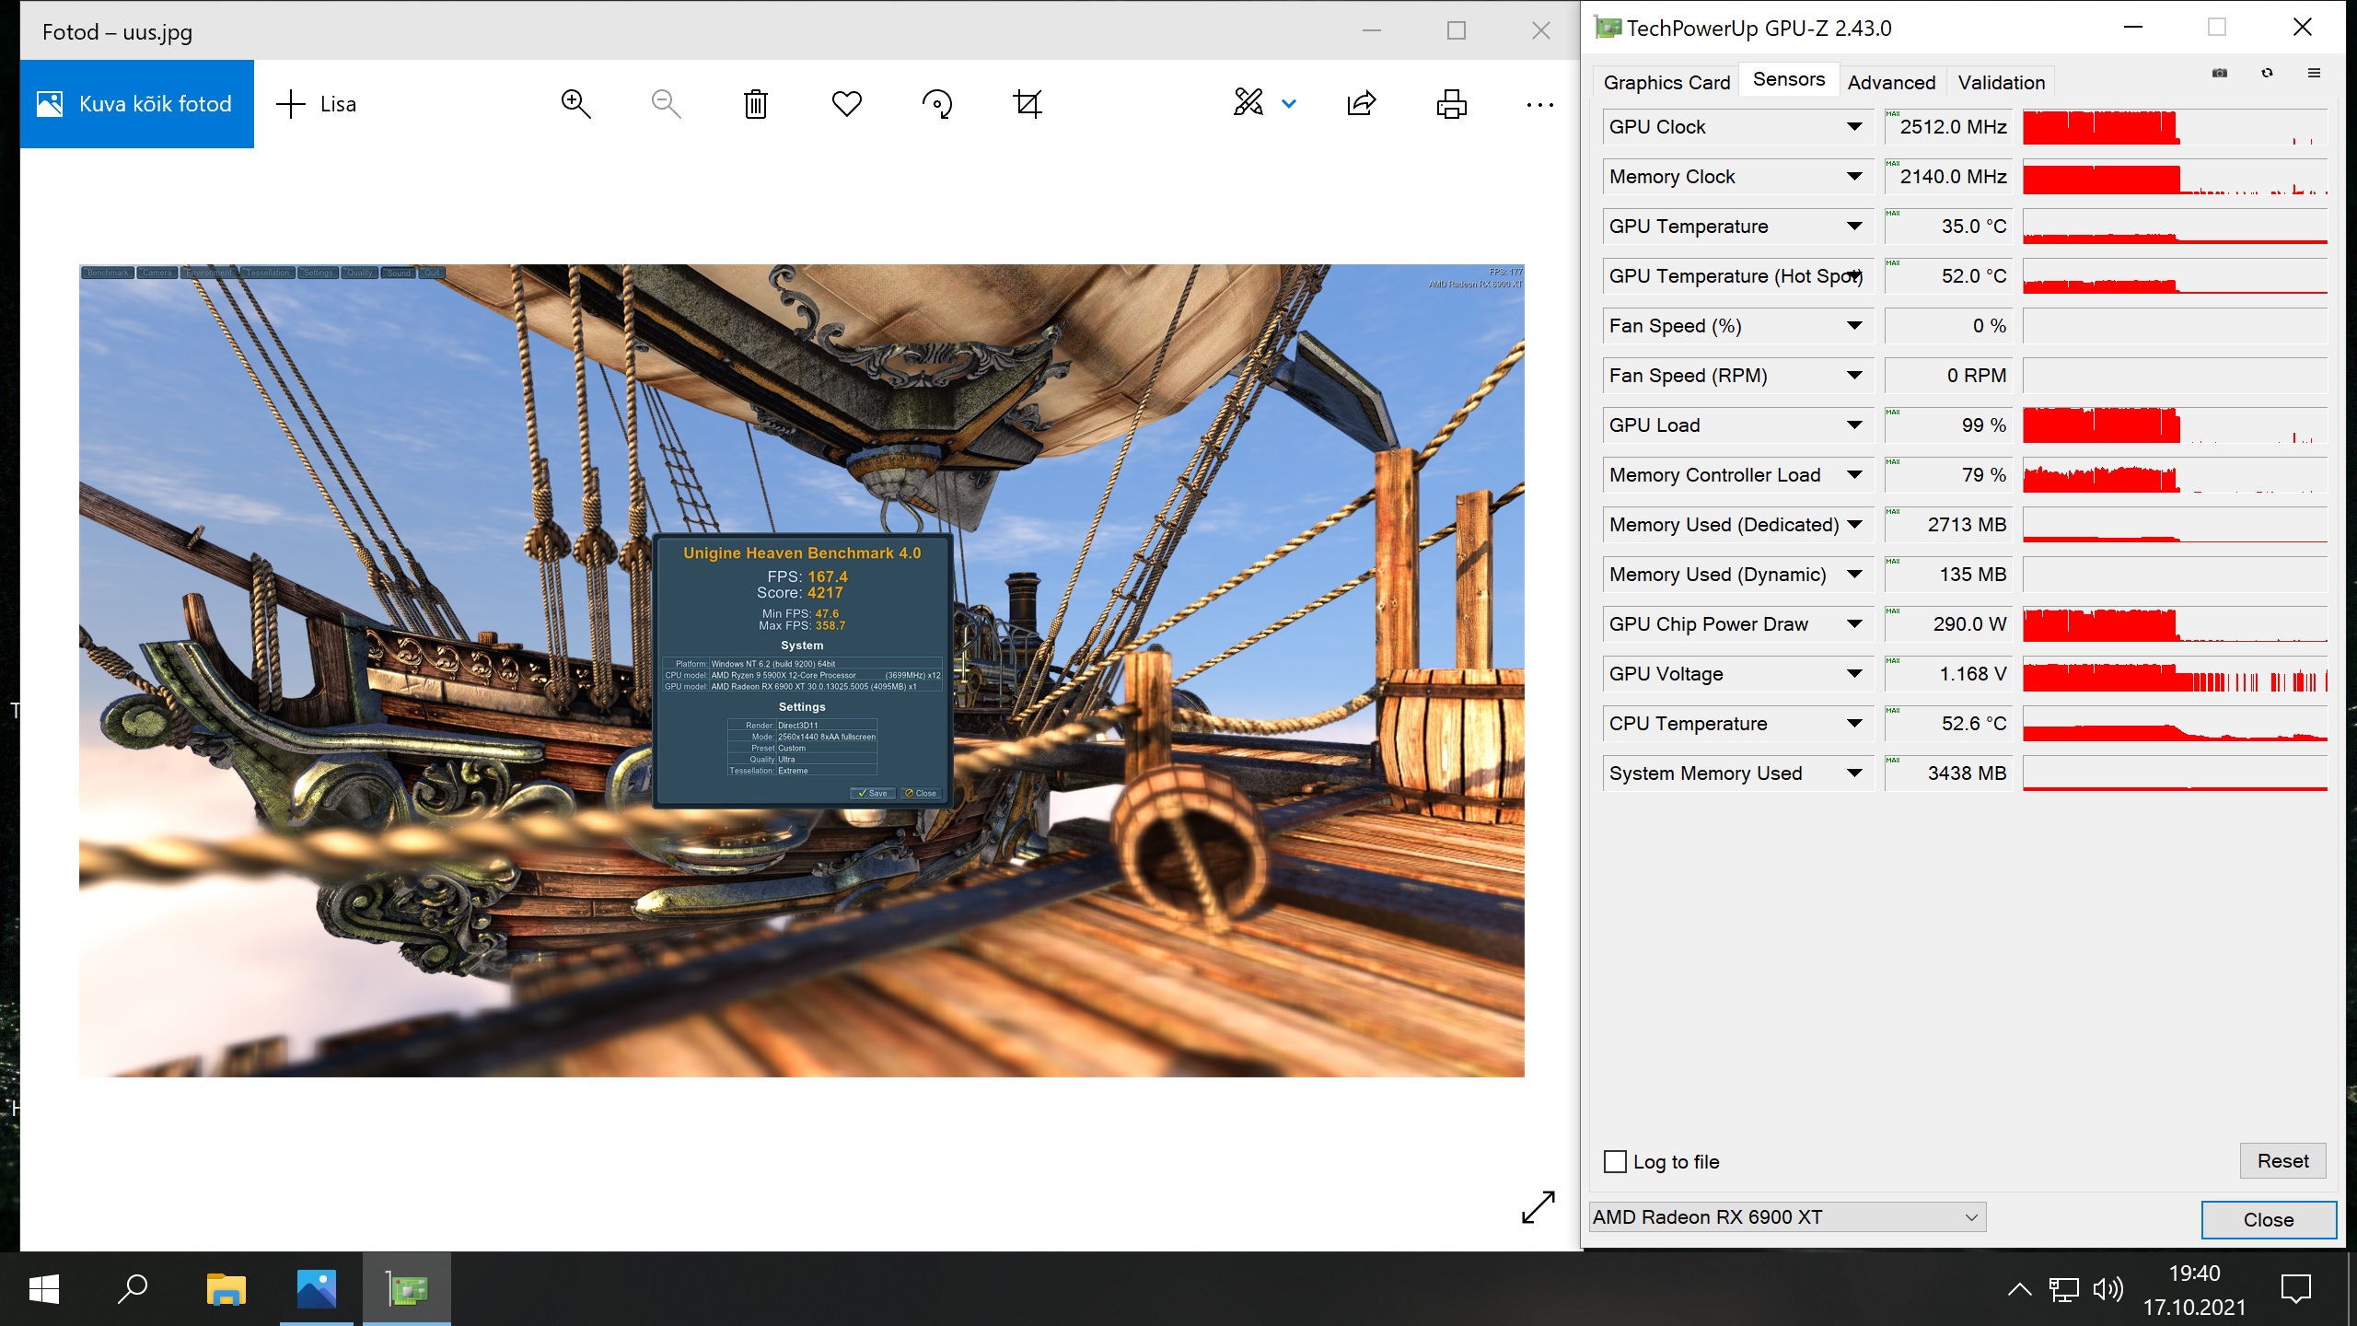This screenshot has height=1326, width=2357.
Task: Click the GPU Clock history graph
Action: coord(2175,127)
